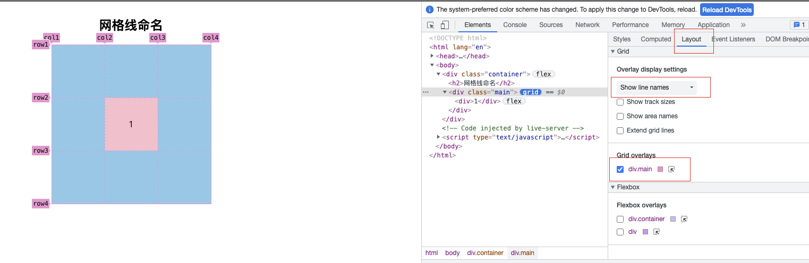Check the div flexbox overlay checkbox
This screenshot has width=809, height=263.
(620, 232)
